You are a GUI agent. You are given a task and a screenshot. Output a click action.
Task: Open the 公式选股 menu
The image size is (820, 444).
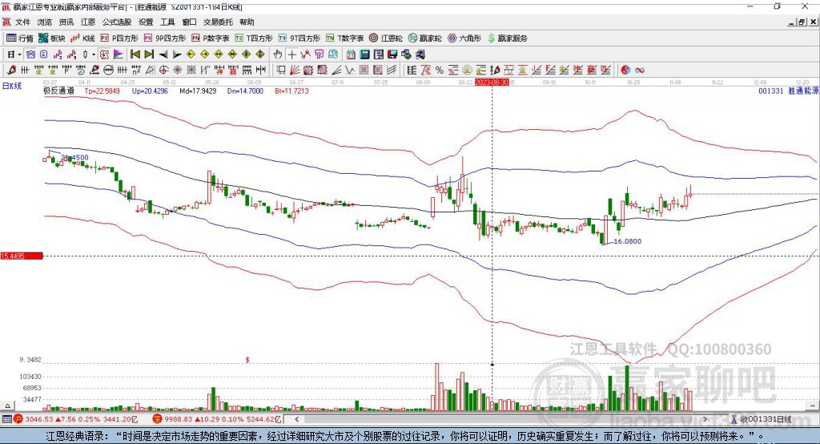117,22
